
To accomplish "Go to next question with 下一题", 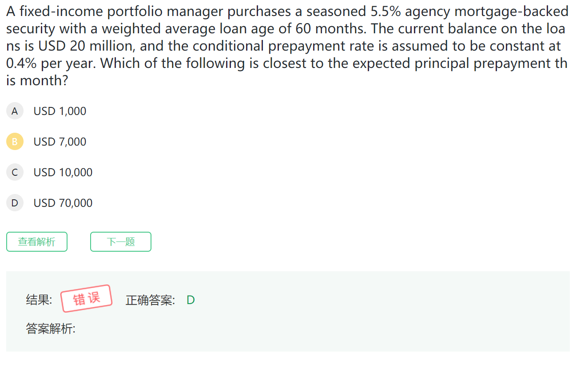I will point(121,241).
